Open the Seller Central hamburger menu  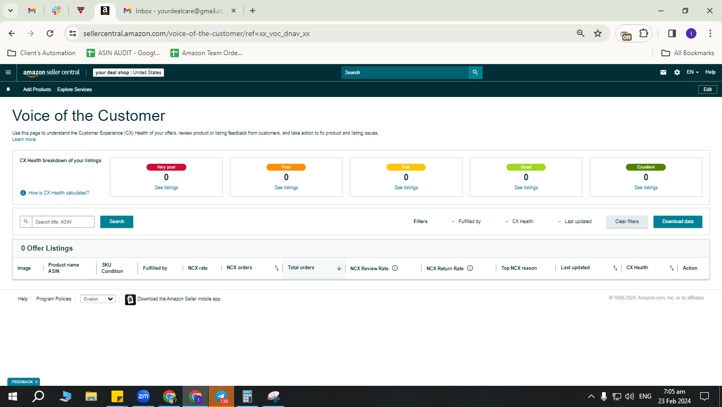click(x=8, y=73)
